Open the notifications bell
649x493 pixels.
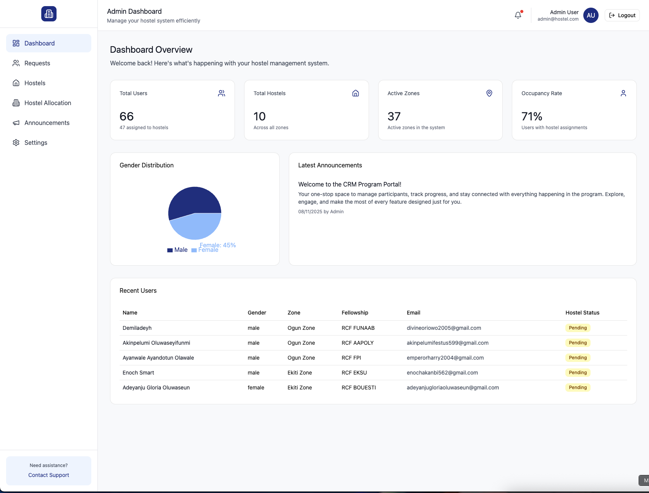(518, 15)
